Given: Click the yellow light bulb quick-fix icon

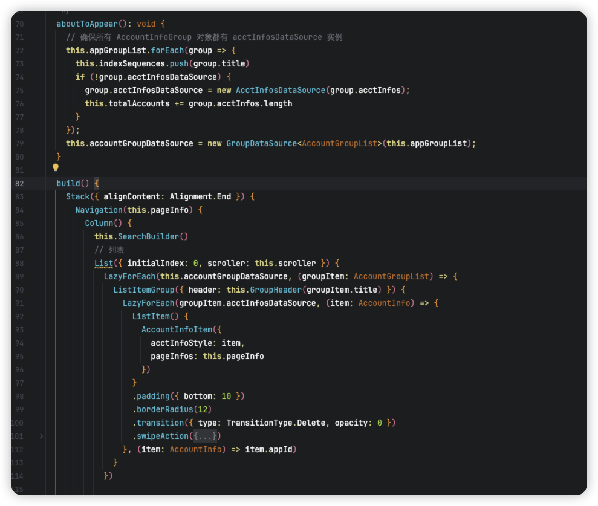Looking at the screenshot, I should click(x=56, y=168).
